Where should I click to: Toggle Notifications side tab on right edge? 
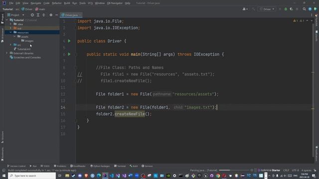[317, 153]
